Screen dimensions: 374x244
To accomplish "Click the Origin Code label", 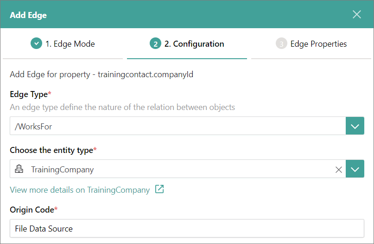I will [x=32, y=210].
